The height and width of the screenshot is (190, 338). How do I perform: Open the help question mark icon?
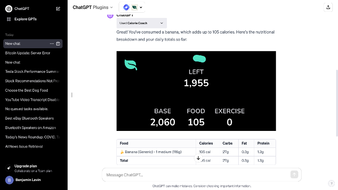(x=331, y=183)
